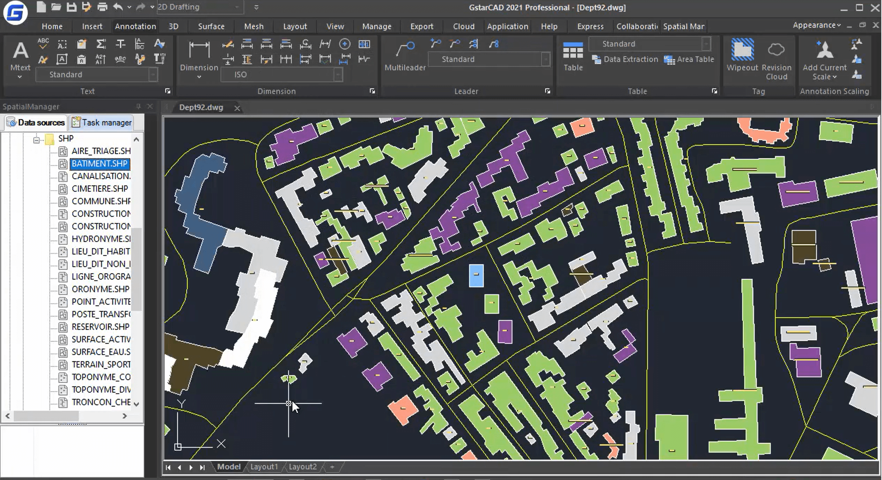Open the Spatial Manager ribbon tab
The width and height of the screenshot is (882, 480).
pyautogui.click(x=683, y=26)
